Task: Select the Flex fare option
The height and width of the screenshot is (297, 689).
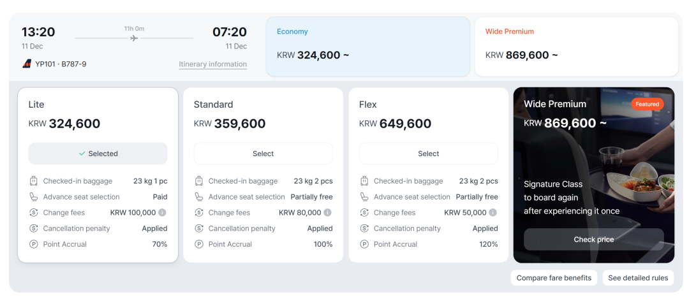Action: pos(428,154)
